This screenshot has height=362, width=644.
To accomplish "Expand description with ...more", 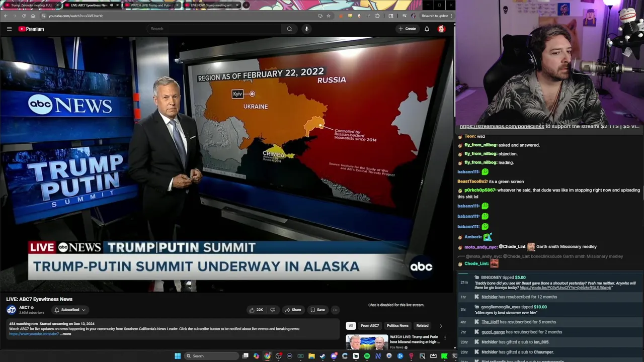I will [66, 334].
